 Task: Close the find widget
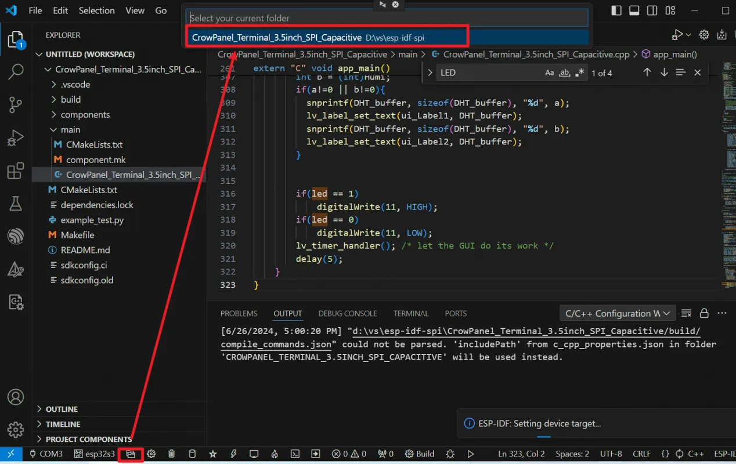[x=698, y=72]
